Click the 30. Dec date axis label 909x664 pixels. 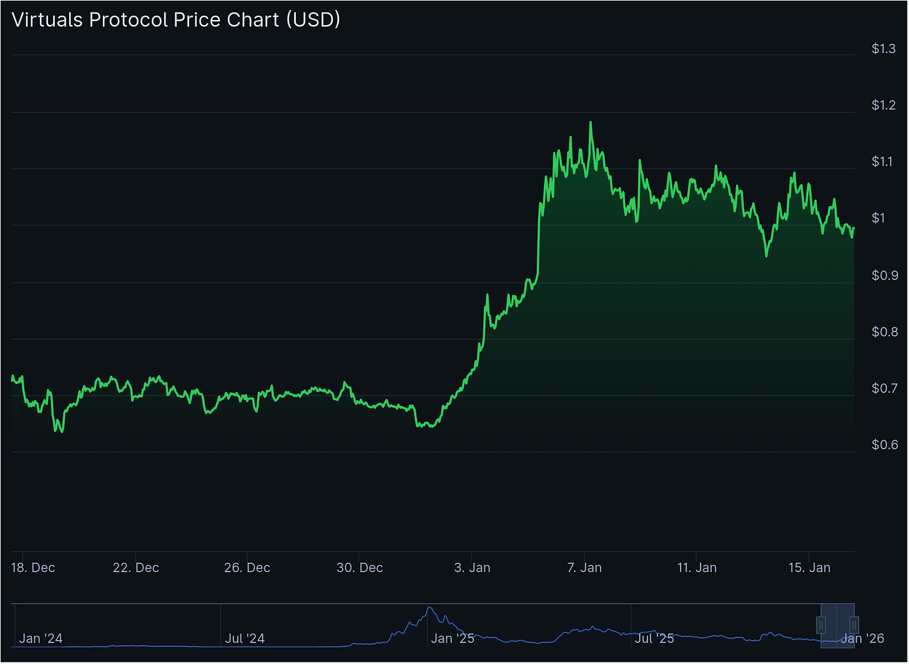pos(360,568)
